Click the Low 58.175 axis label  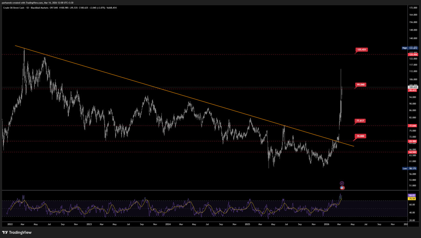click(410, 168)
